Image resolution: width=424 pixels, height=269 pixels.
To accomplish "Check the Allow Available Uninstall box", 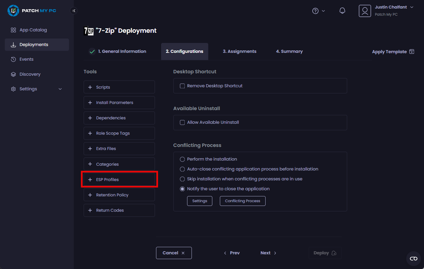I will 182,122.
